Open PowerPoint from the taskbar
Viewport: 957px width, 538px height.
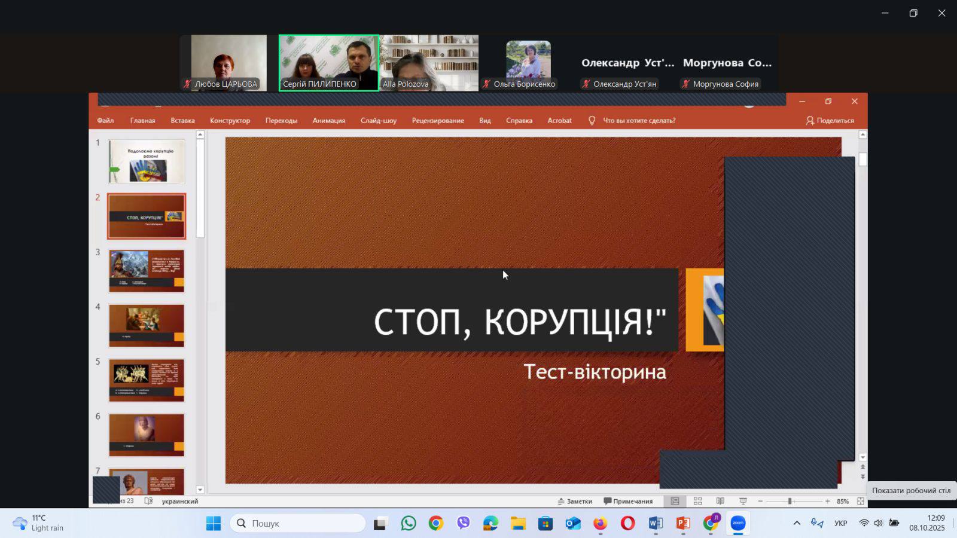(682, 524)
